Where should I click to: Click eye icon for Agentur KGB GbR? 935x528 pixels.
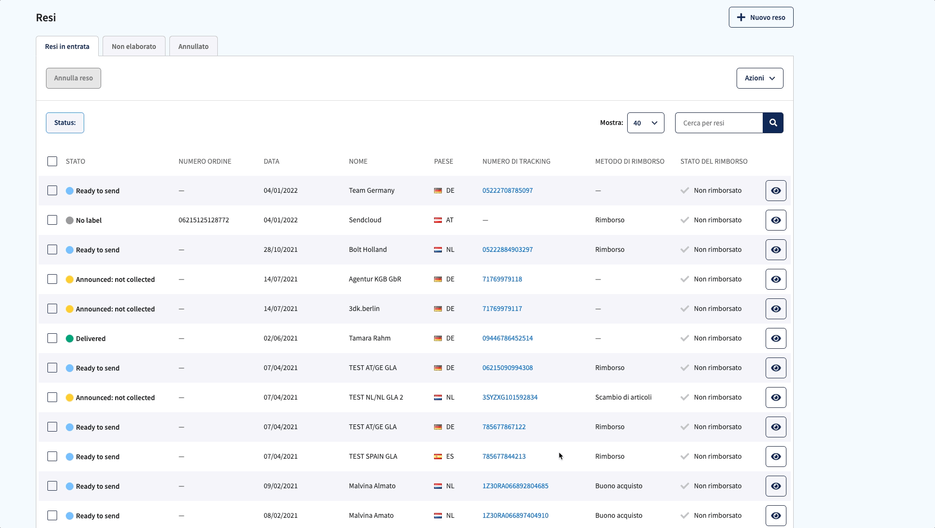click(x=776, y=279)
